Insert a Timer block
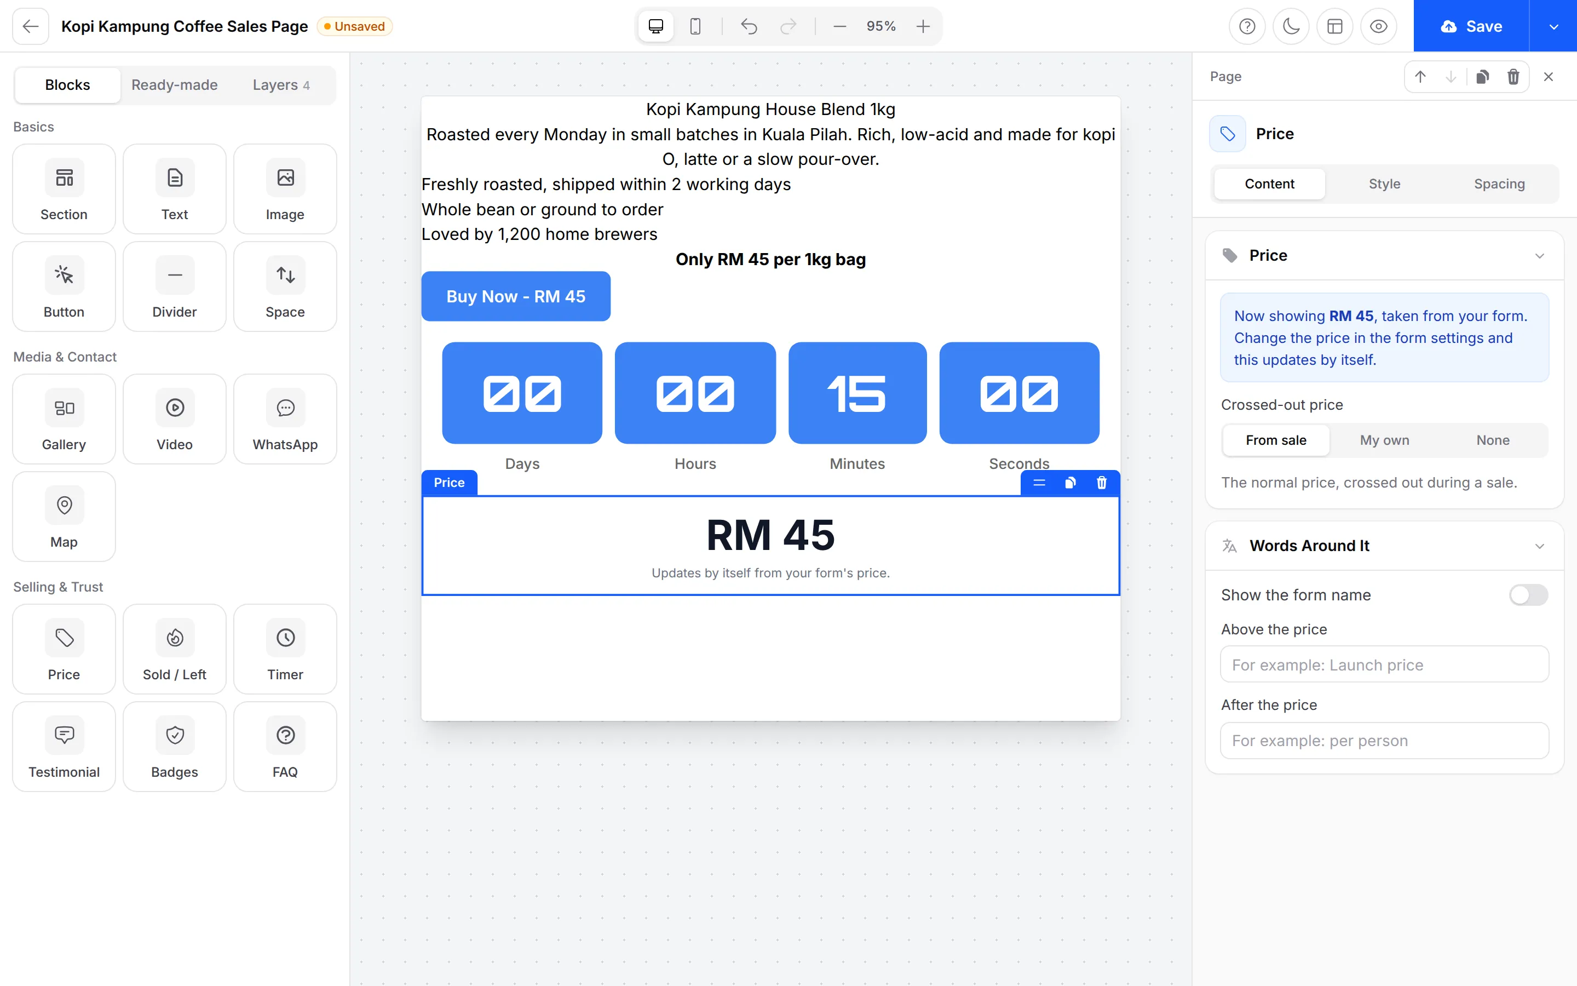 [285, 650]
